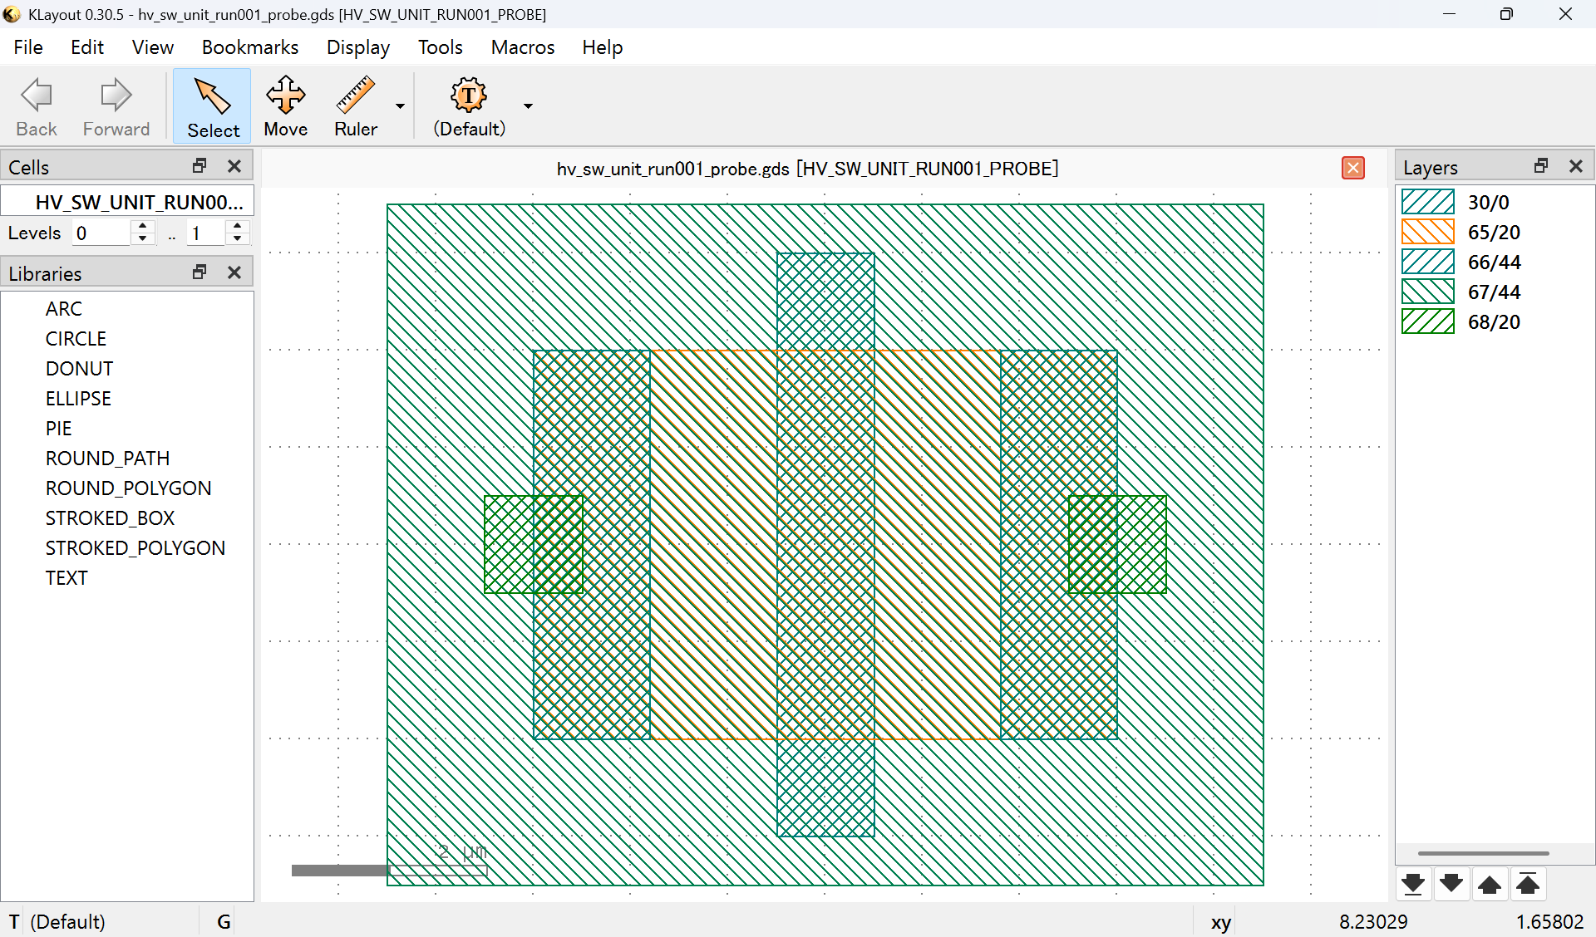Move layer to top arrow button
The height and width of the screenshot is (937, 1596).
coord(1527,884)
